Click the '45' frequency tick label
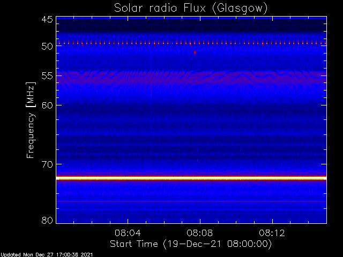 (x=47, y=19)
